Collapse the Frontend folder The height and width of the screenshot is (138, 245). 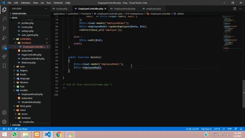click(x=26, y=43)
